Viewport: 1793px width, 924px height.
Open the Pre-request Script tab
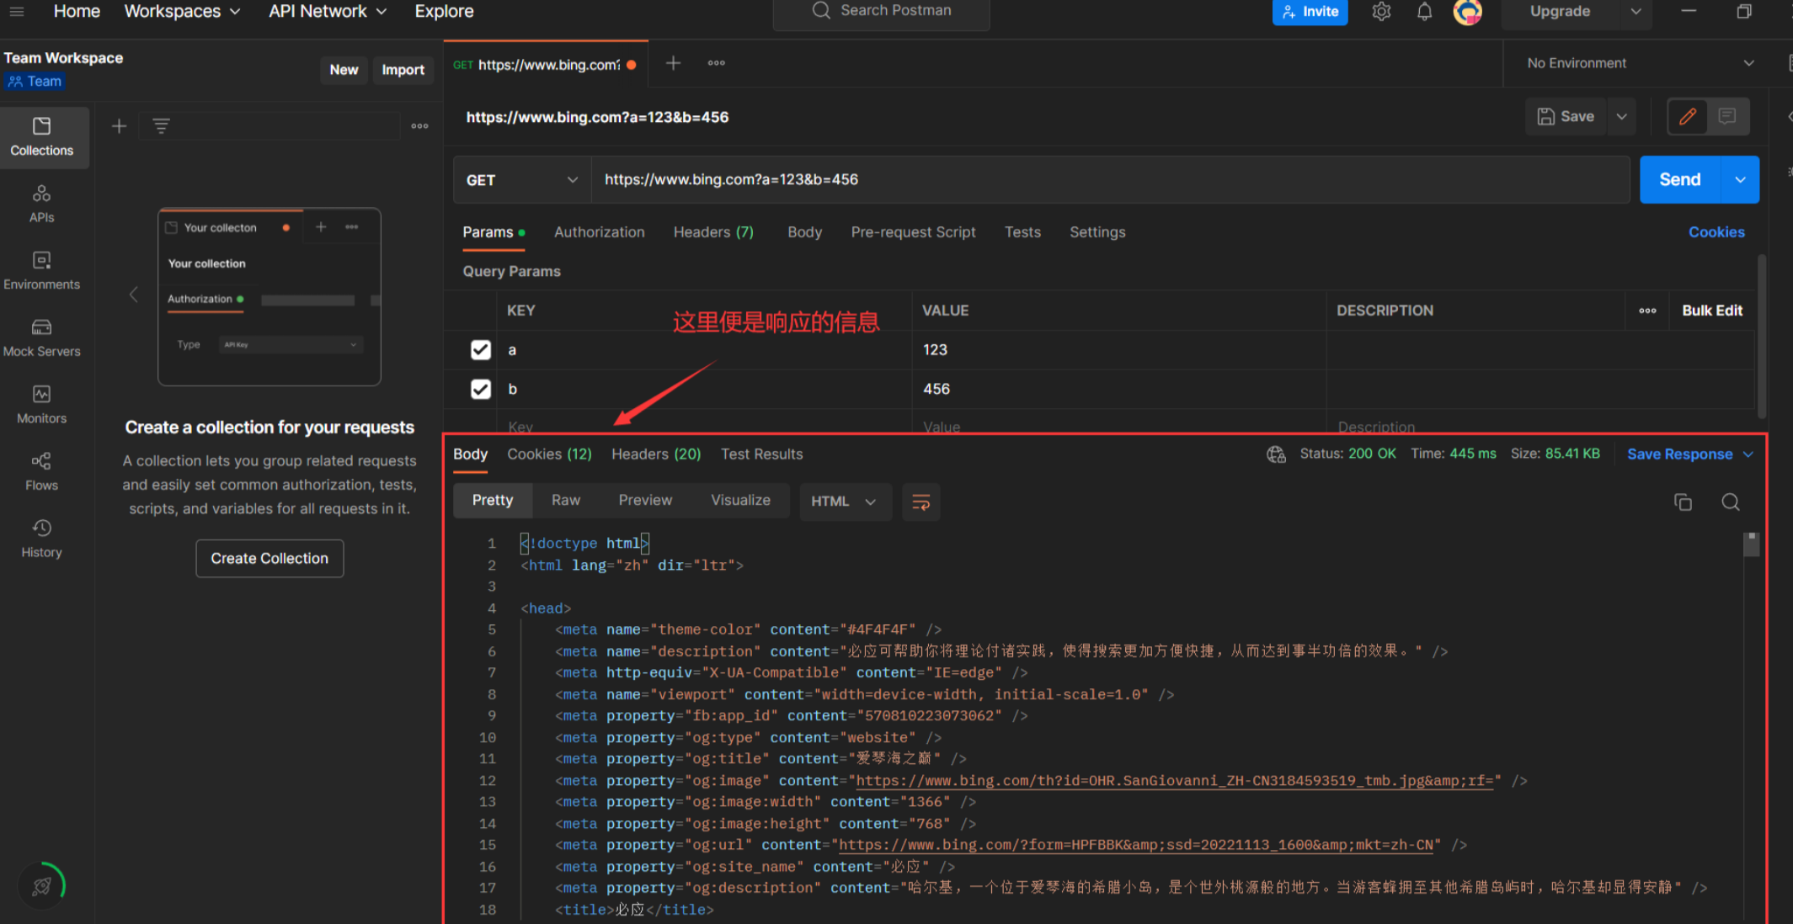[913, 232]
